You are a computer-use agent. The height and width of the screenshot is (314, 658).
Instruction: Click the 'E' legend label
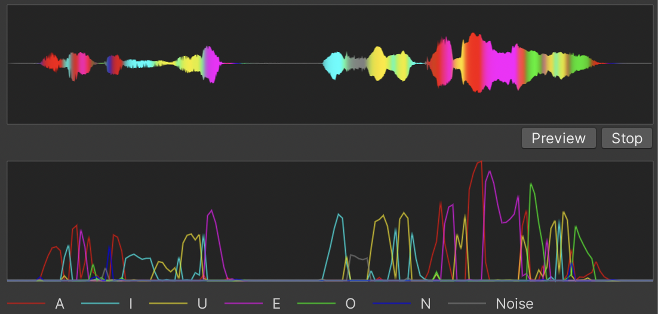click(x=276, y=303)
